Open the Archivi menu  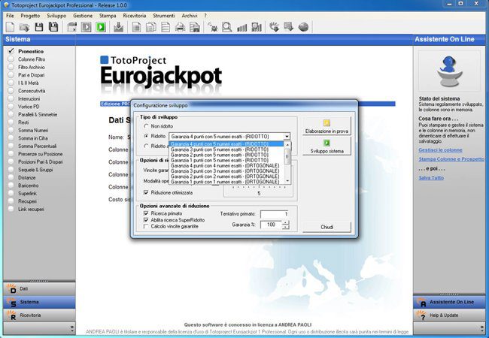(x=190, y=16)
